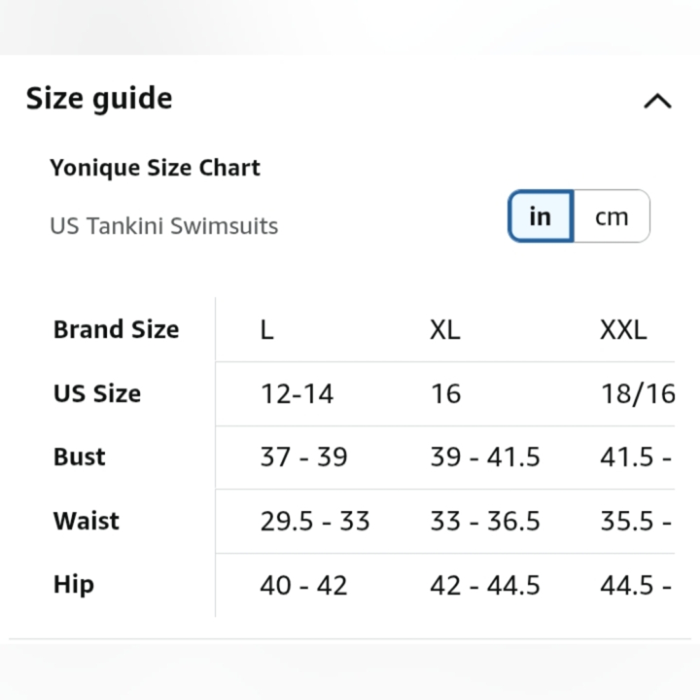Click the 42 - 44.5 hip cell
700x700 pixels.
(485, 585)
